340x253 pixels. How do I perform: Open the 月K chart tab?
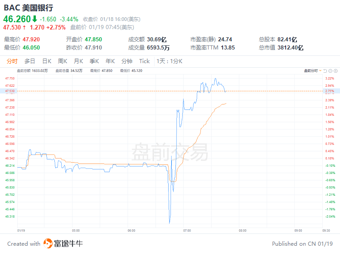[x=78, y=61]
